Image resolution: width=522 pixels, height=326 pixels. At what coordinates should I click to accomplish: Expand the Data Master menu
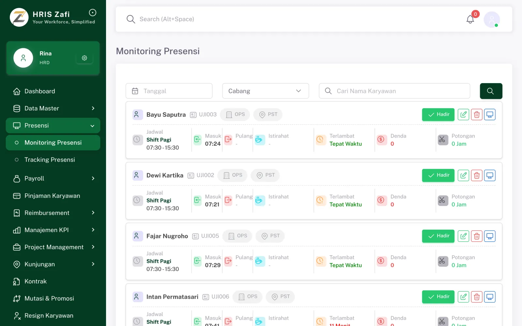pos(53,108)
